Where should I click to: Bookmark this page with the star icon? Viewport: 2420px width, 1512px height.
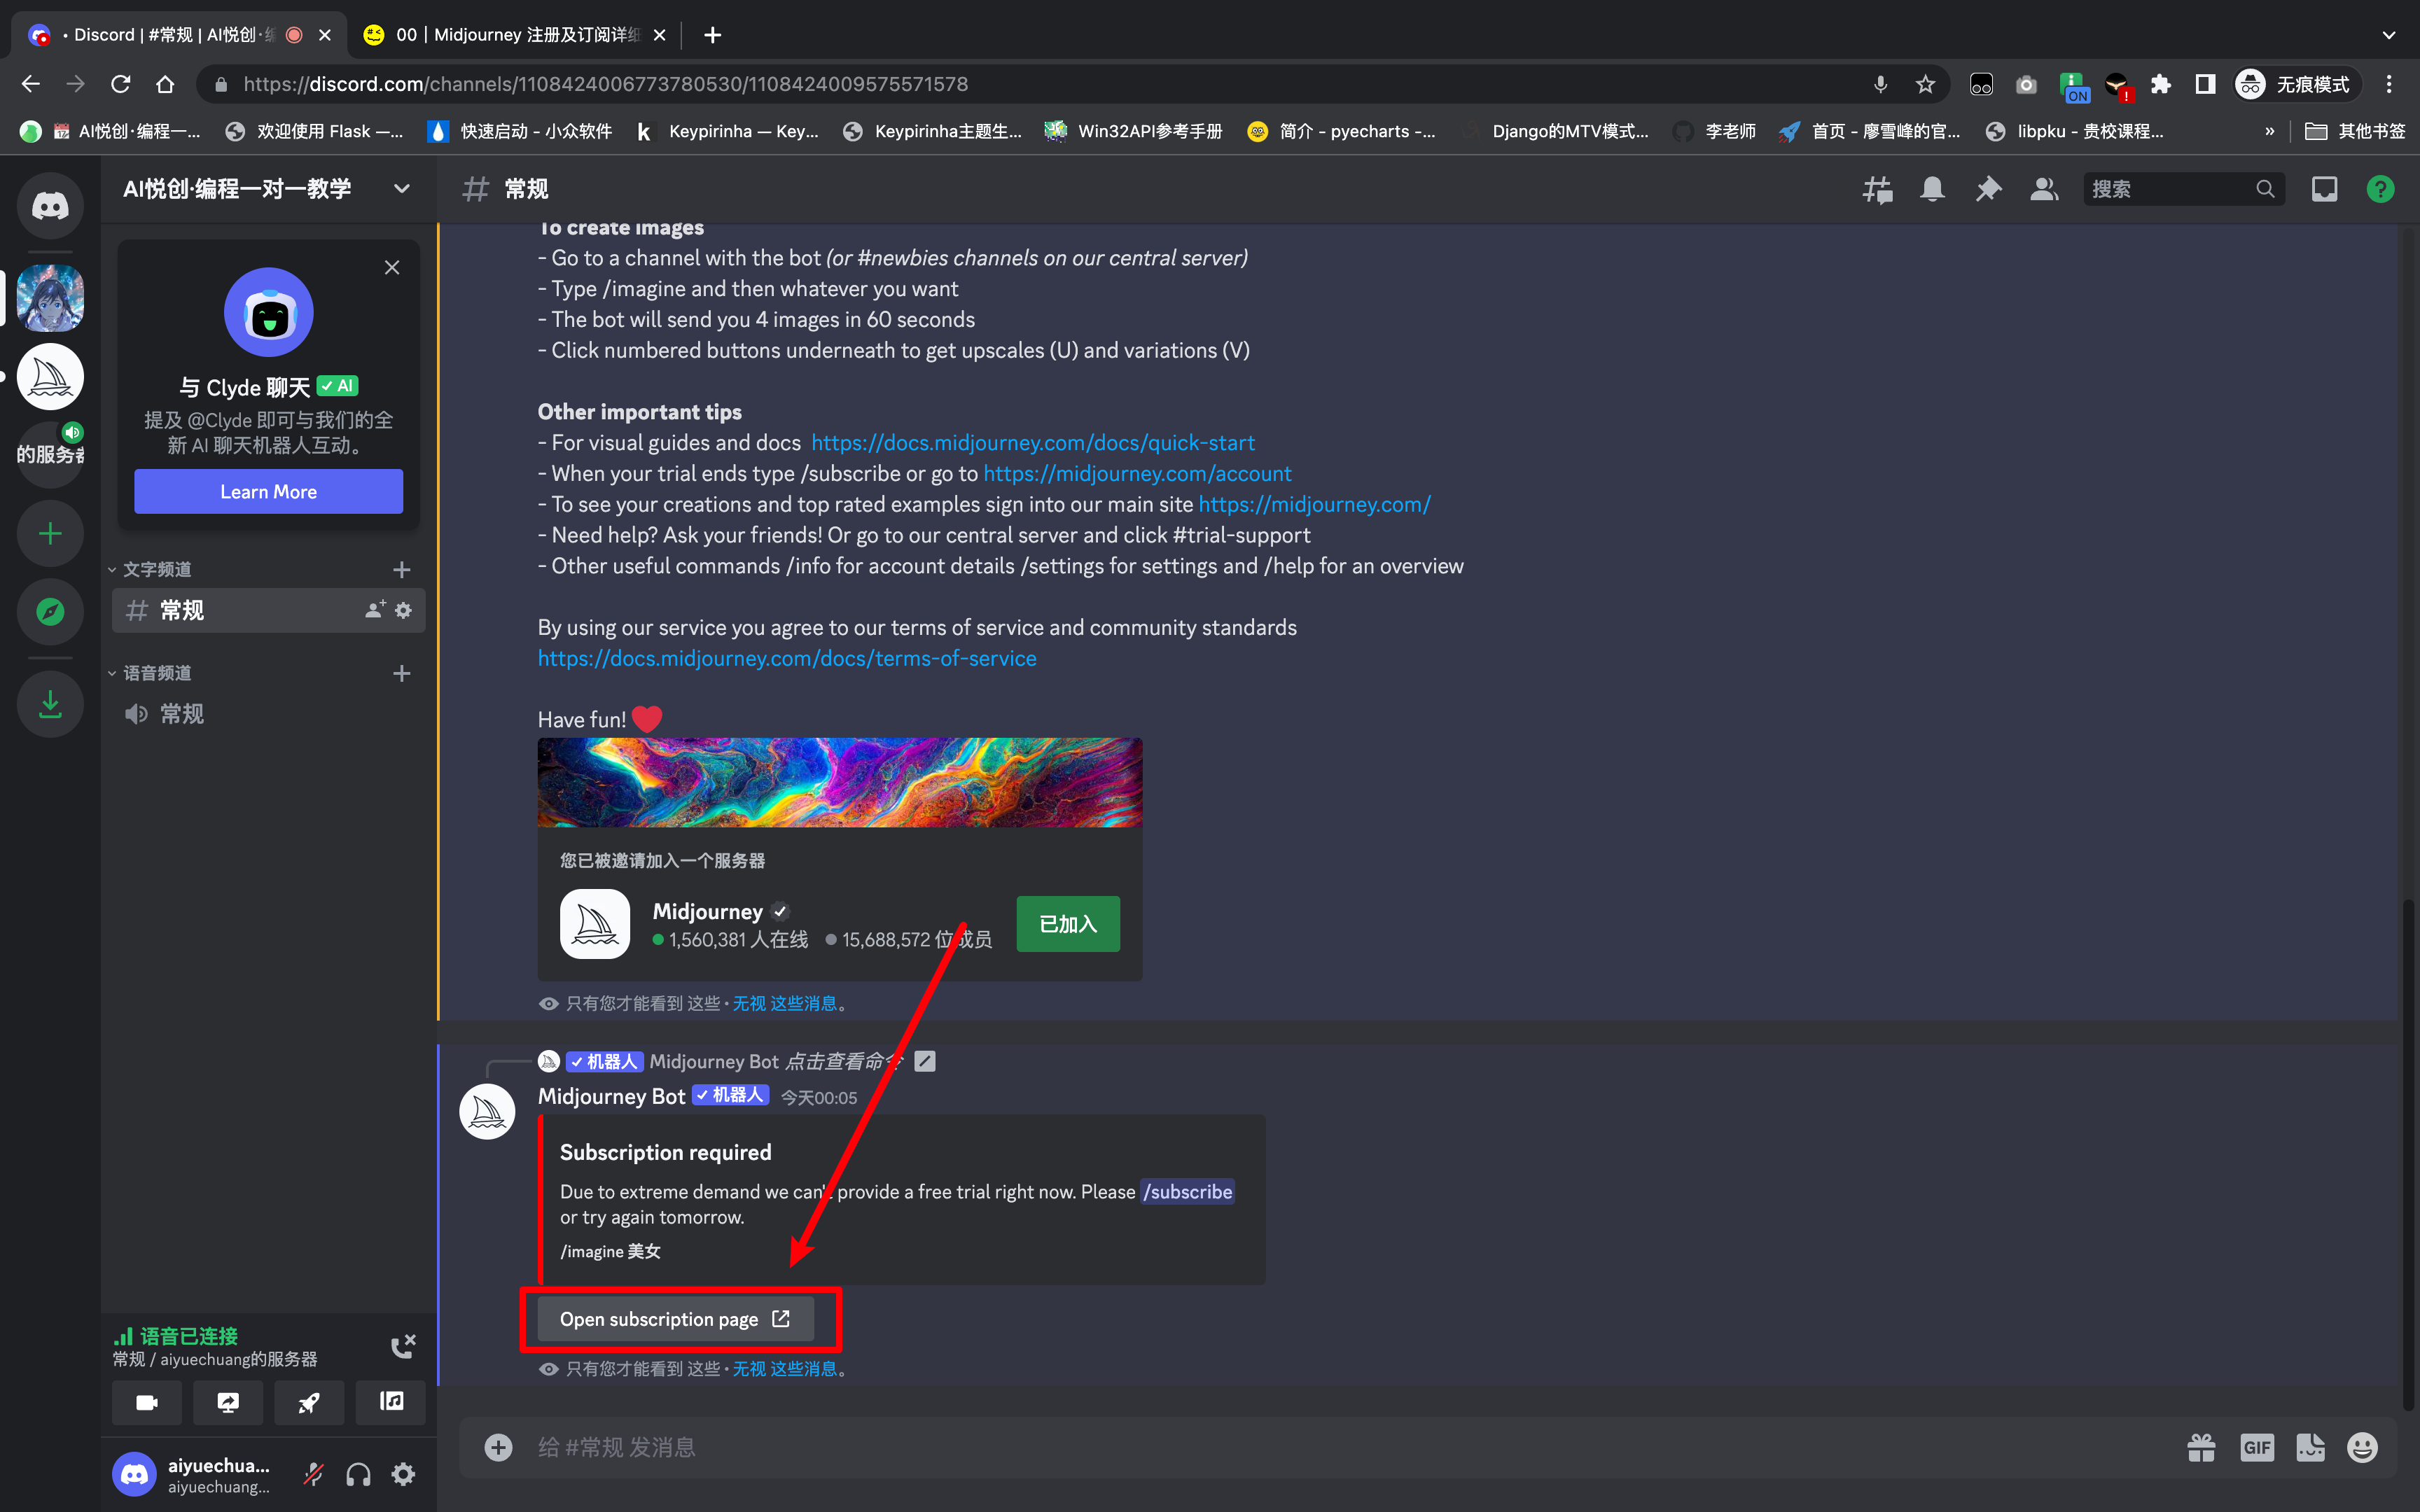coord(1925,84)
